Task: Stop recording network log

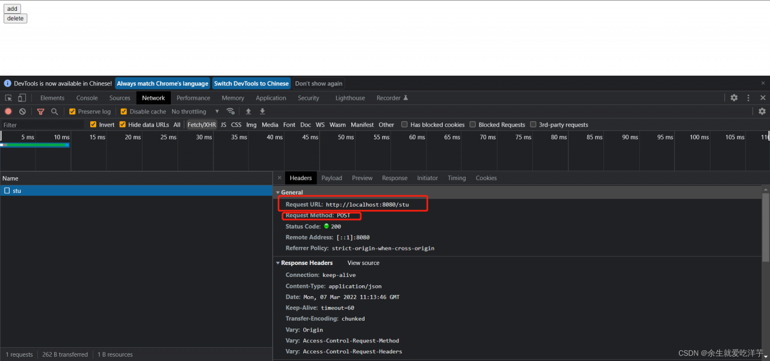Action: pyautogui.click(x=8, y=112)
